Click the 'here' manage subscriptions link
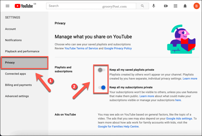The height and width of the screenshot is (136, 202). click(x=178, y=100)
